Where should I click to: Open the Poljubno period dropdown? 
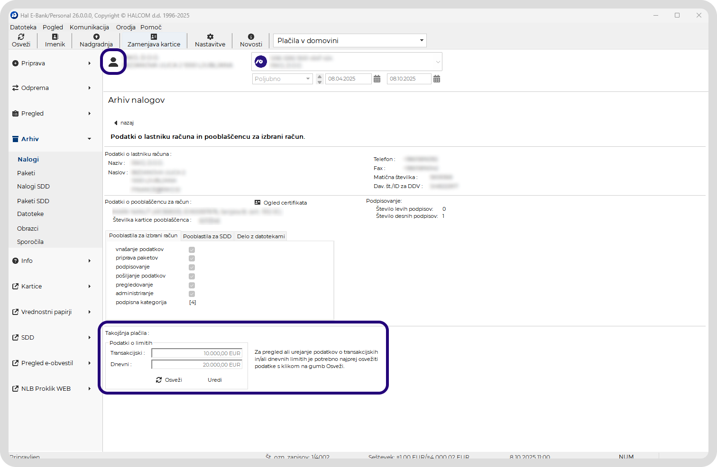pos(282,79)
